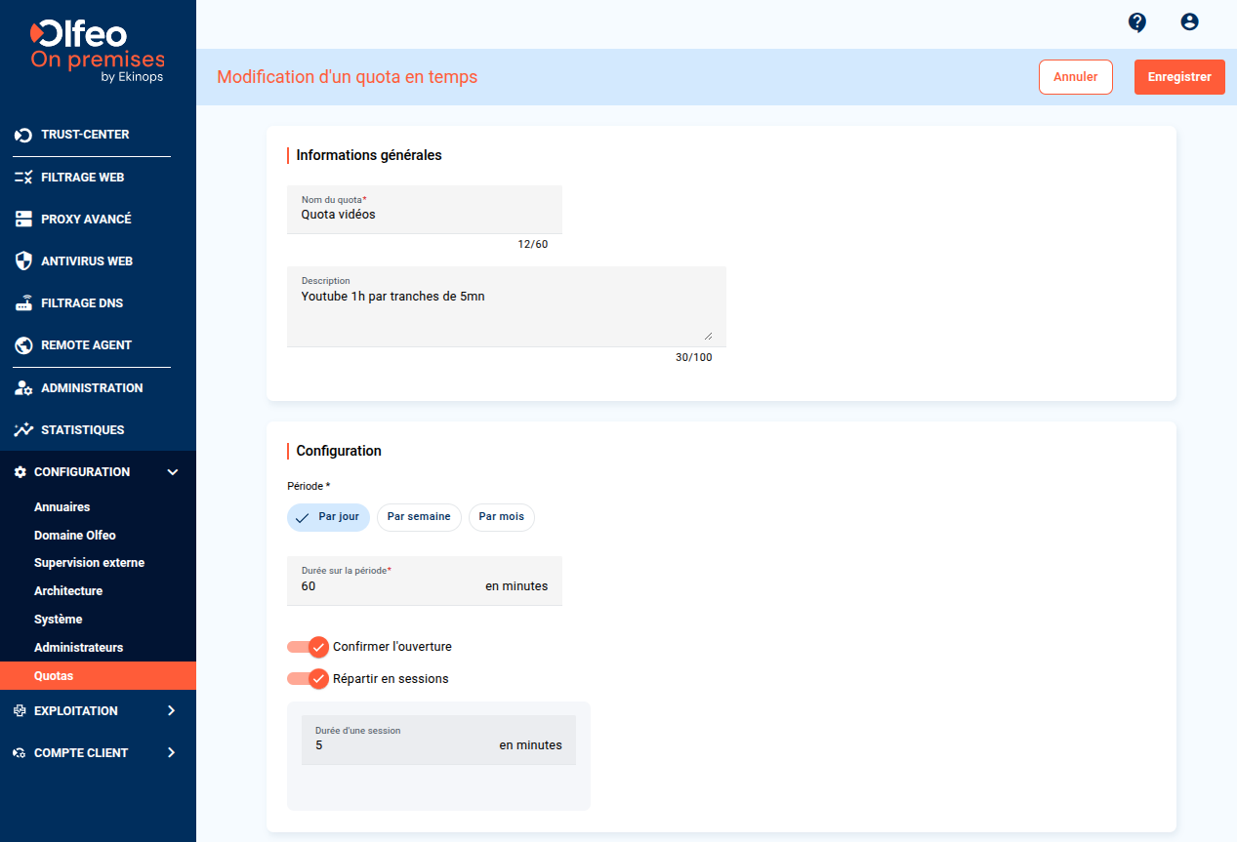This screenshot has width=1237, height=842.
Task: Collapse the Configuration menu chevron
Action: pos(173,472)
